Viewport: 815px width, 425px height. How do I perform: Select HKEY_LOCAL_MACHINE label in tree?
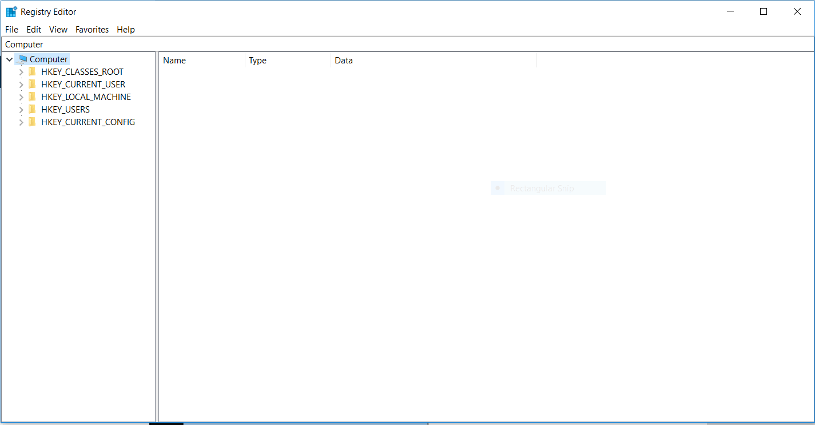tap(86, 97)
